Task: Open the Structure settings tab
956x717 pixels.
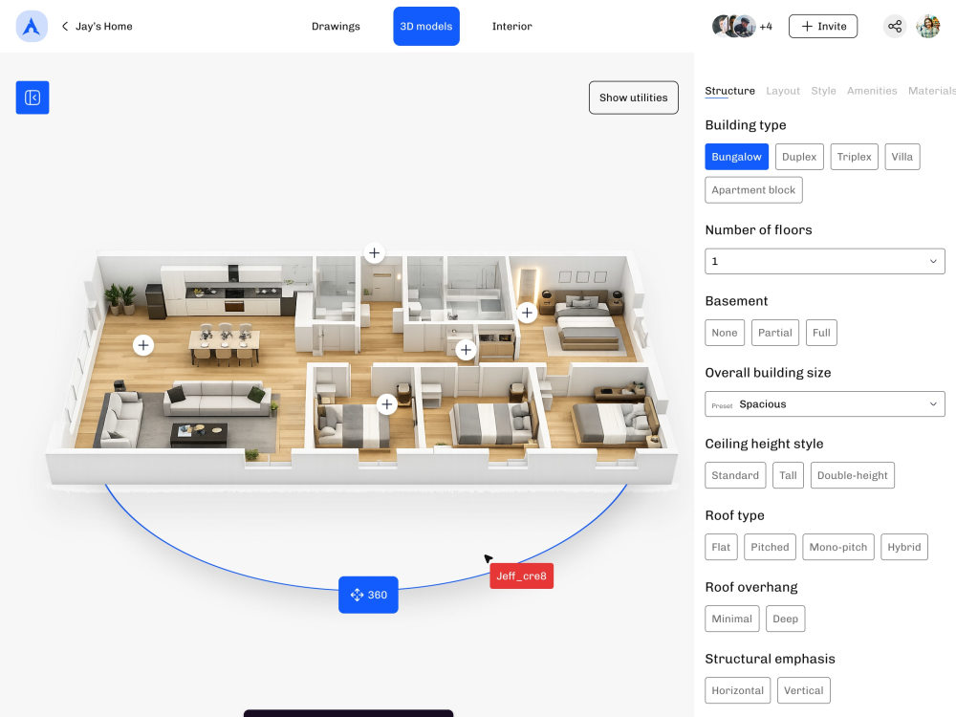Action: [729, 91]
